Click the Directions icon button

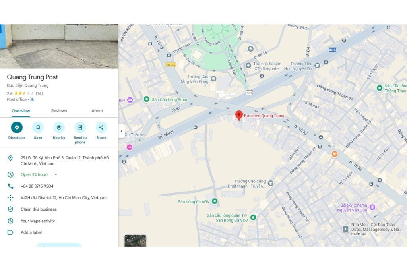(17, 128)
